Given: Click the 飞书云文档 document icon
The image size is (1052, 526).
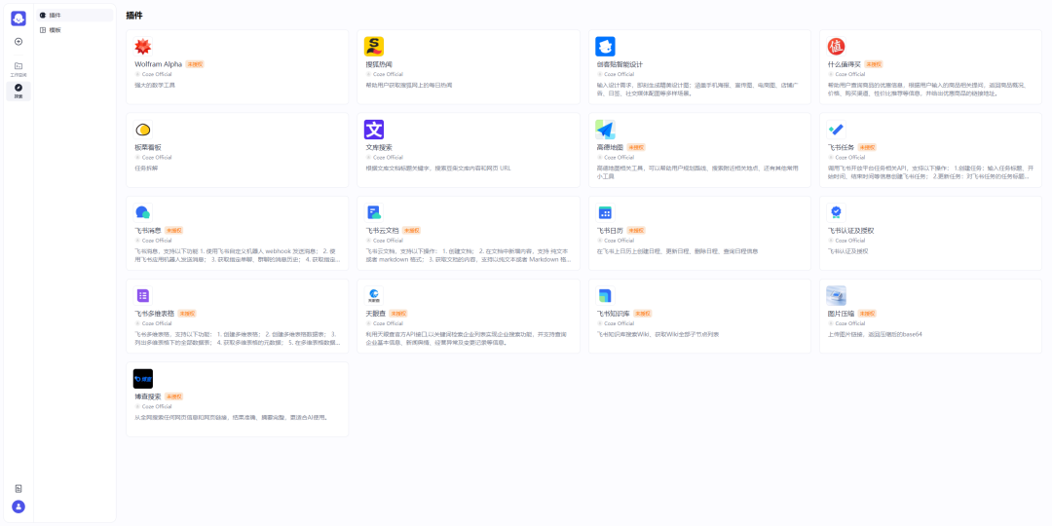Looking at the screenshot, I should 374,212.
